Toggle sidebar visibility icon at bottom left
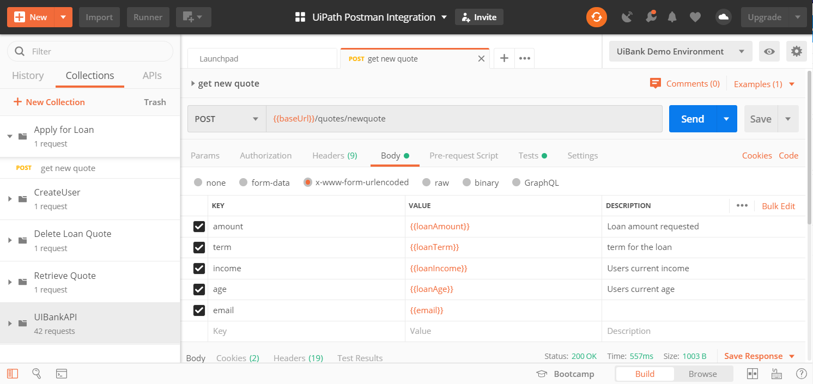Viewport: 813px width, 384px height. [13, 374]
